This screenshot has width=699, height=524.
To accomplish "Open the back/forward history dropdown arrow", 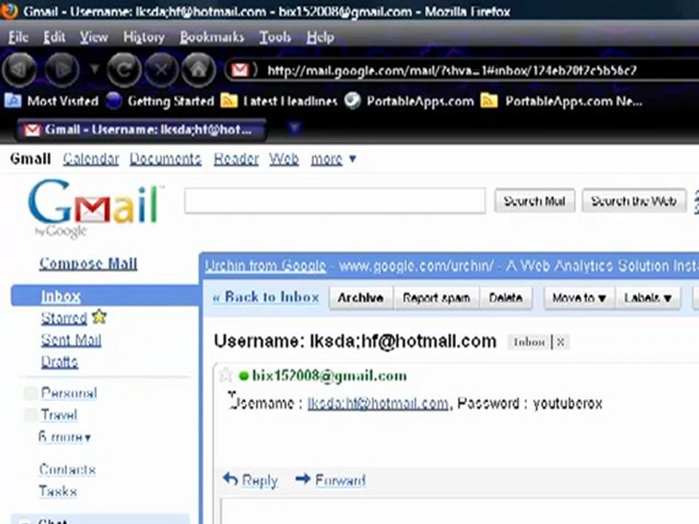I will [x=94, y=69].
